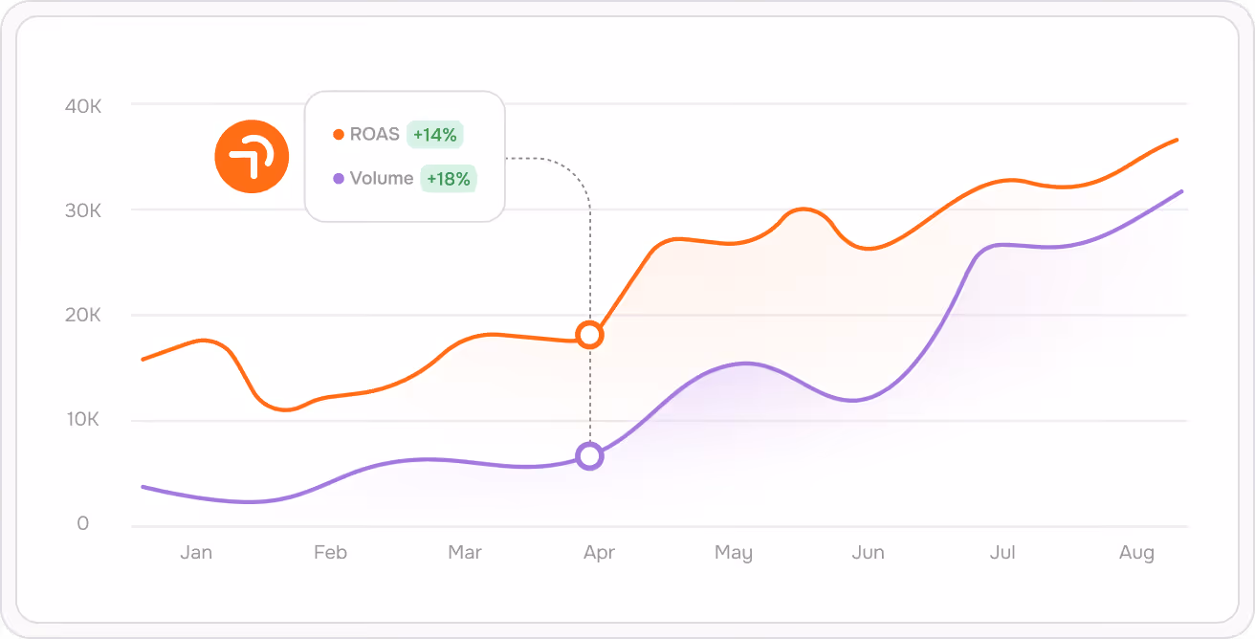Click the orange circular logo icon

click(x=252, y=156)
